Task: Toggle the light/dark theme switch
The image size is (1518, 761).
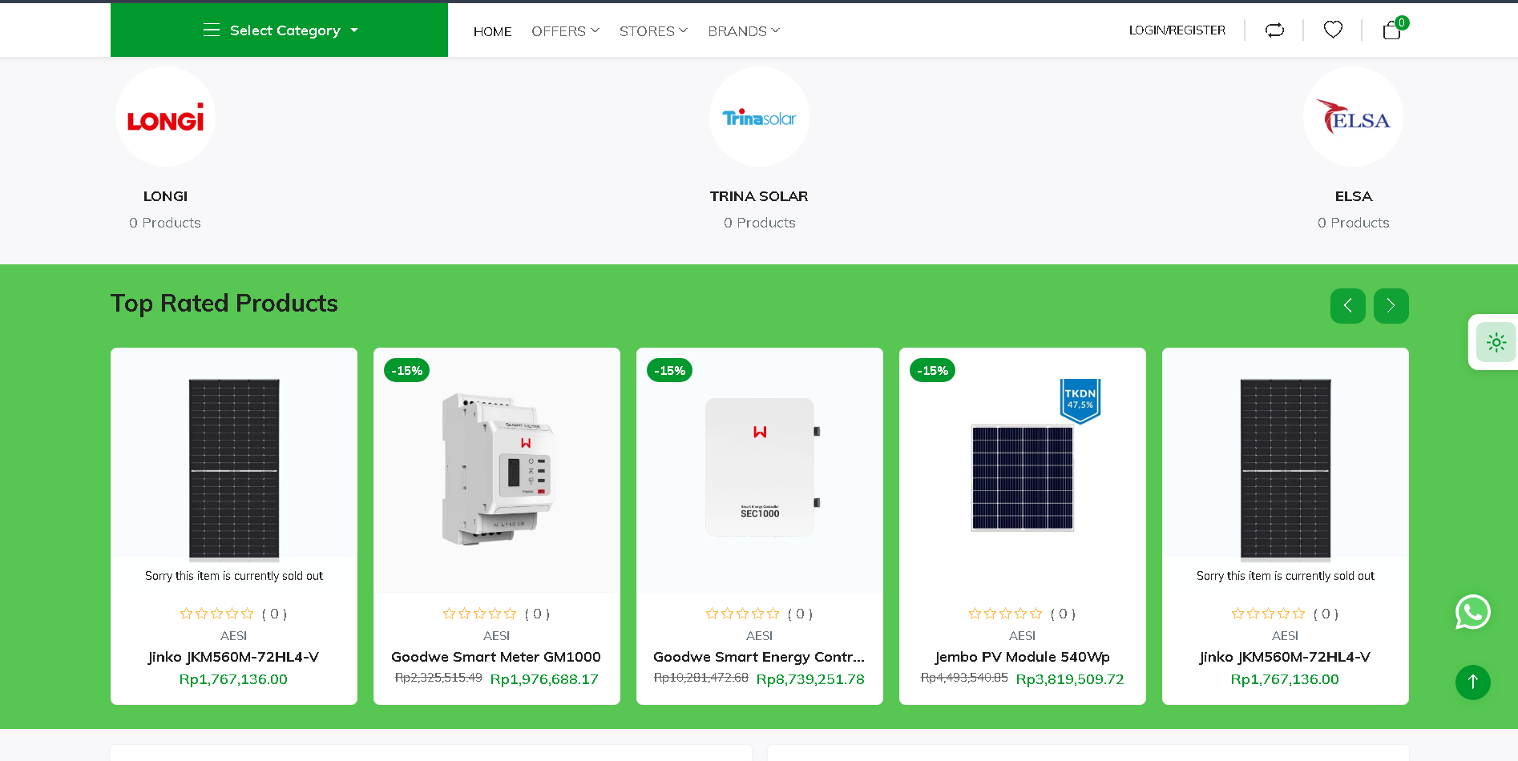Action: (x=1496, y=342)
